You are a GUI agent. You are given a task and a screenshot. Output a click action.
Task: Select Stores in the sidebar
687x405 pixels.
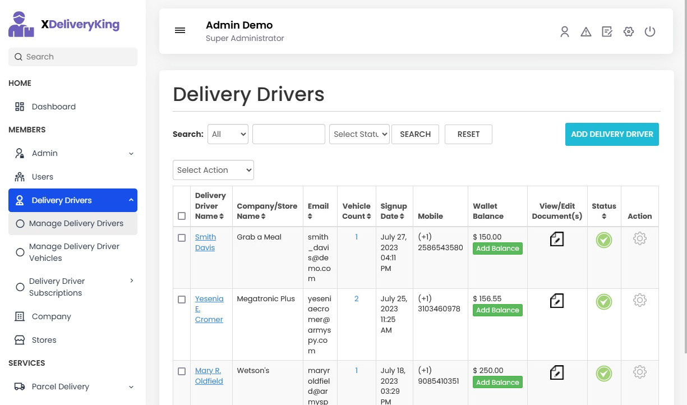pos(44,340)
